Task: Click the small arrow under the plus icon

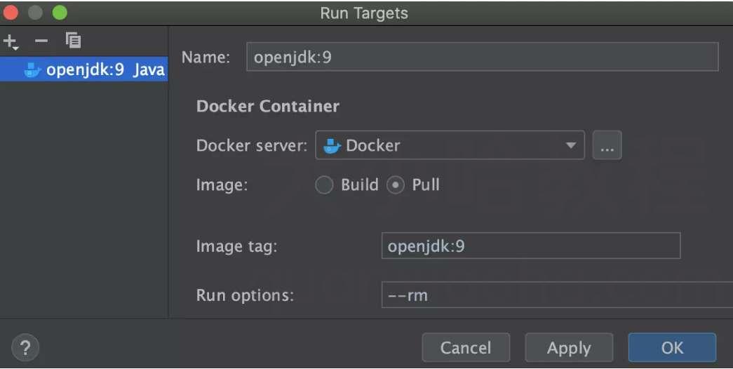Action: (15, 48)
